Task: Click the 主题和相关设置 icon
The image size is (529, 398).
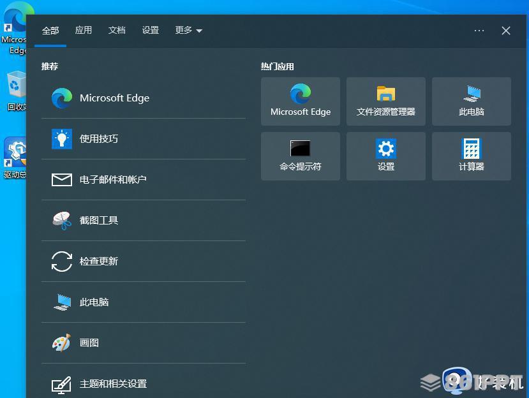Action: (x=61, y=385)
